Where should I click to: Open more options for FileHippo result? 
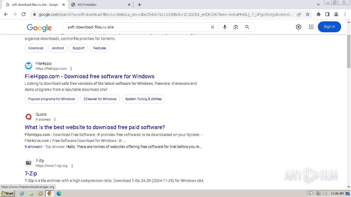[x=71, y=69]
